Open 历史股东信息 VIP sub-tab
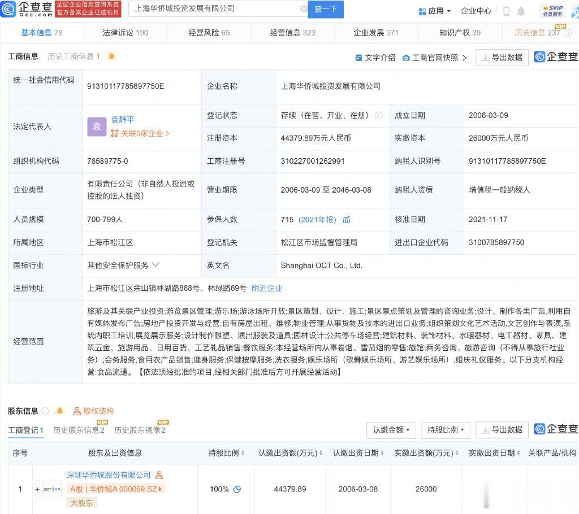Viewport: 579px width, 514px height. pyautogui.click(x=79, y=430)
